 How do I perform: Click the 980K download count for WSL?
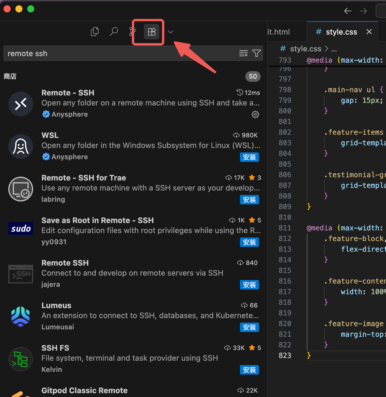(x=245, y=135)
